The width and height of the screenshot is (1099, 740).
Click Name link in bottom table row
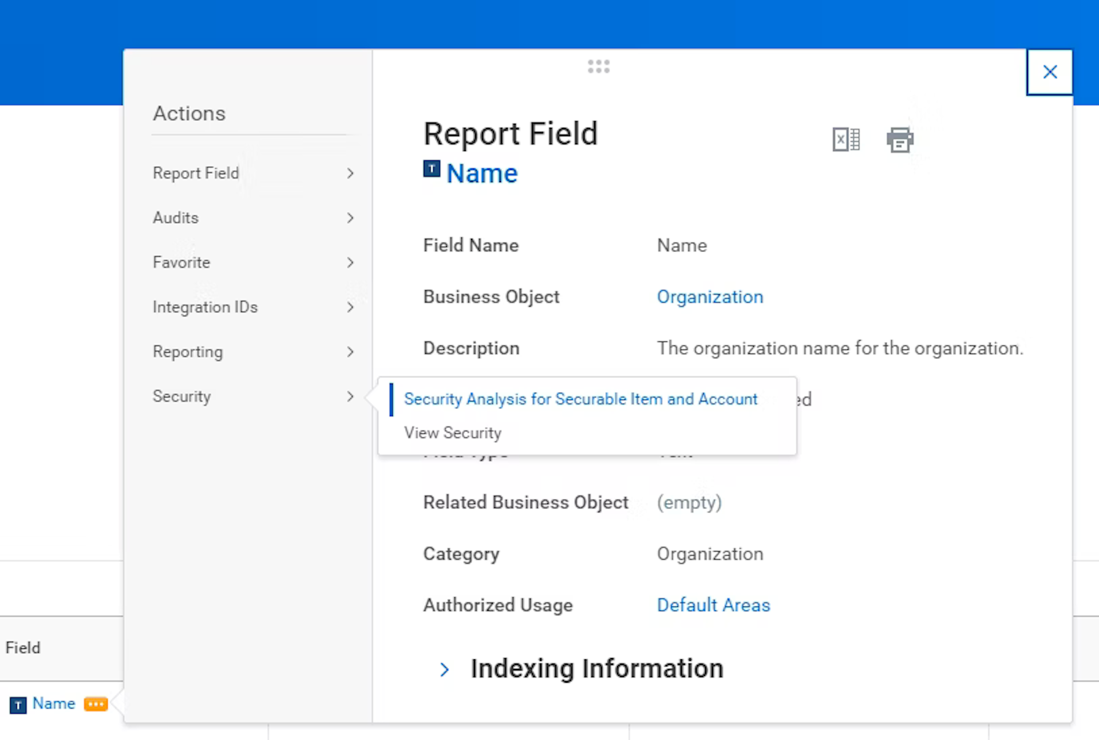(54, 703)
